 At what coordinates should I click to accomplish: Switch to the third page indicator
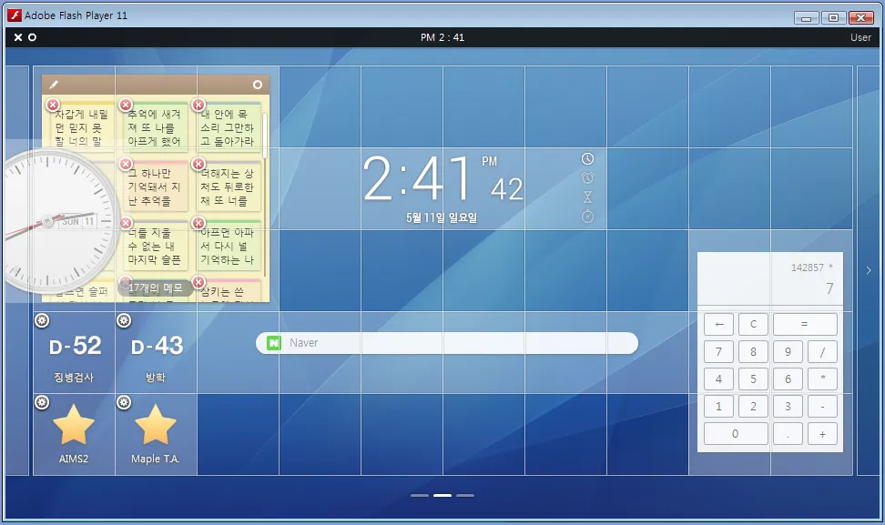[x=465, y=496]
